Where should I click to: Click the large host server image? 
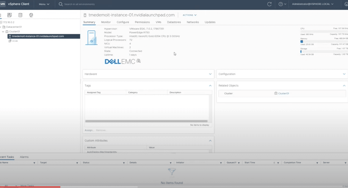pos(91,38)
